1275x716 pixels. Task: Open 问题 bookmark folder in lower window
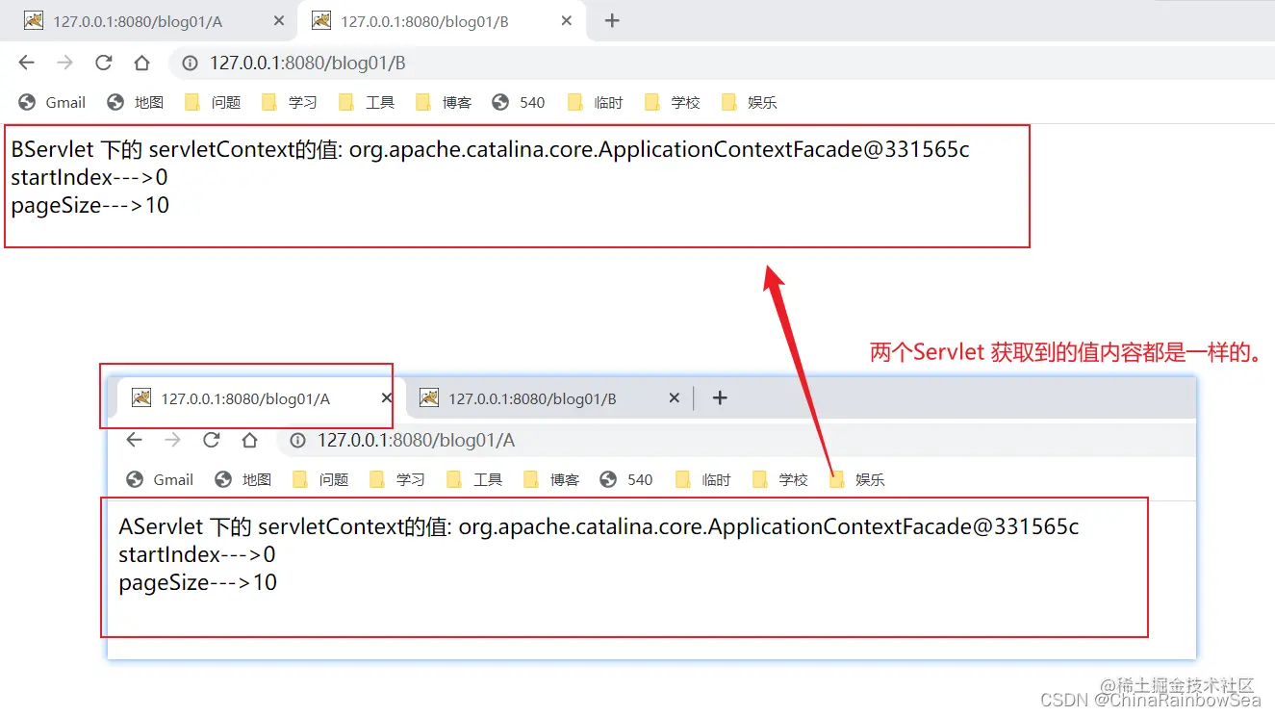(x=319, y=479)
